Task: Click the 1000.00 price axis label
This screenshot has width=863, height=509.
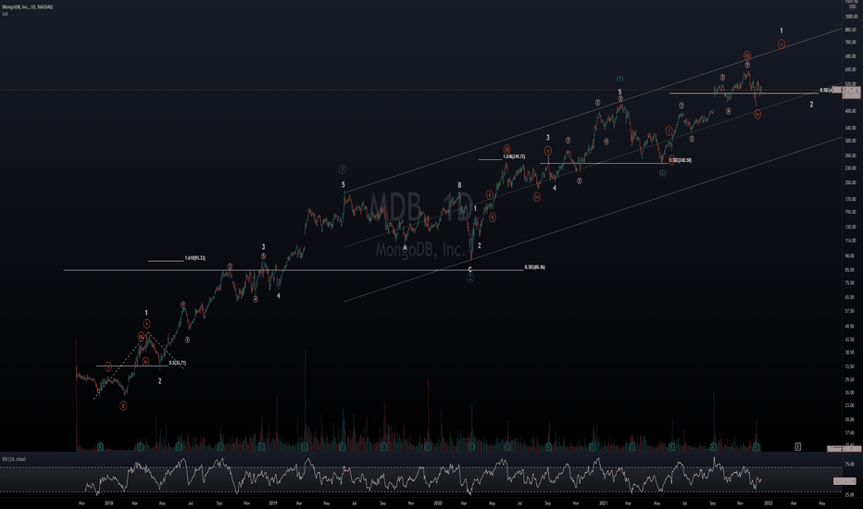Action: [x=850, y=17]
